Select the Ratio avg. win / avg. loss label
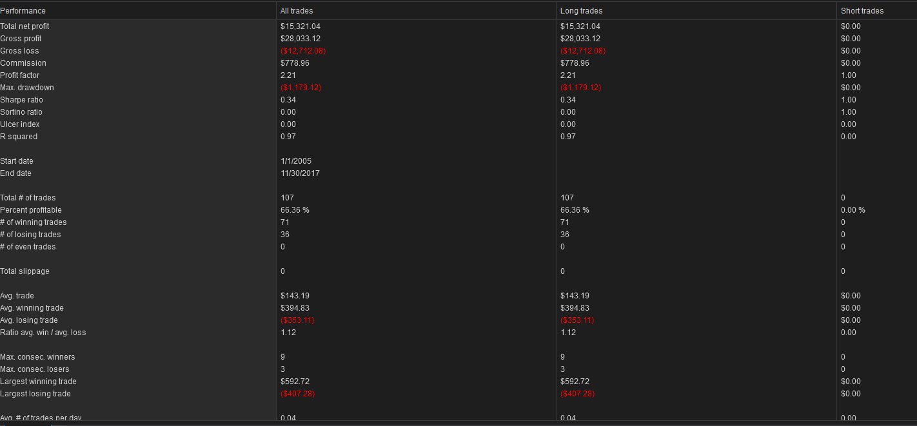 43,333
